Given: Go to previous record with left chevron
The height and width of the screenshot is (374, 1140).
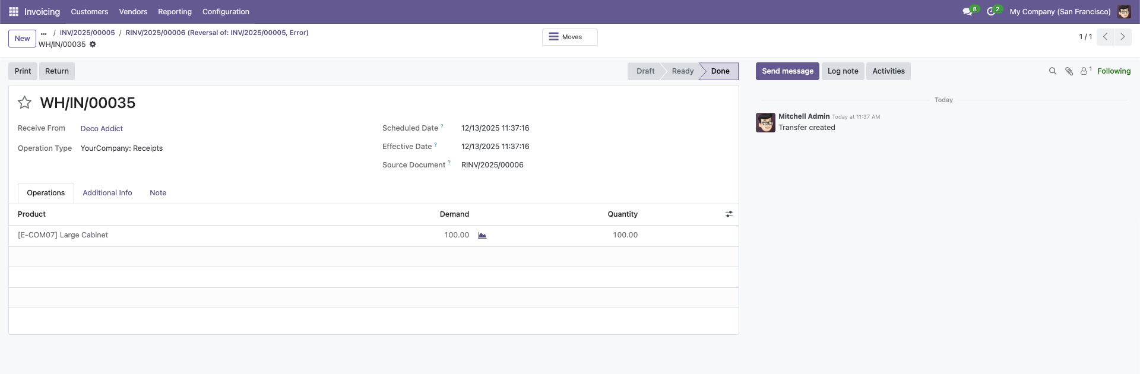Looking at the screenshot, I should (x=1105, y=37).
